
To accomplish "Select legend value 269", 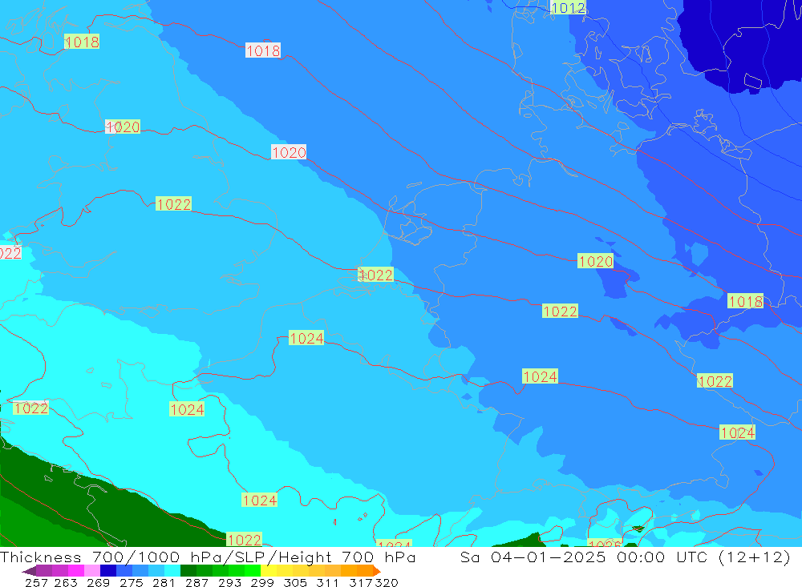I will pos(98,582).
